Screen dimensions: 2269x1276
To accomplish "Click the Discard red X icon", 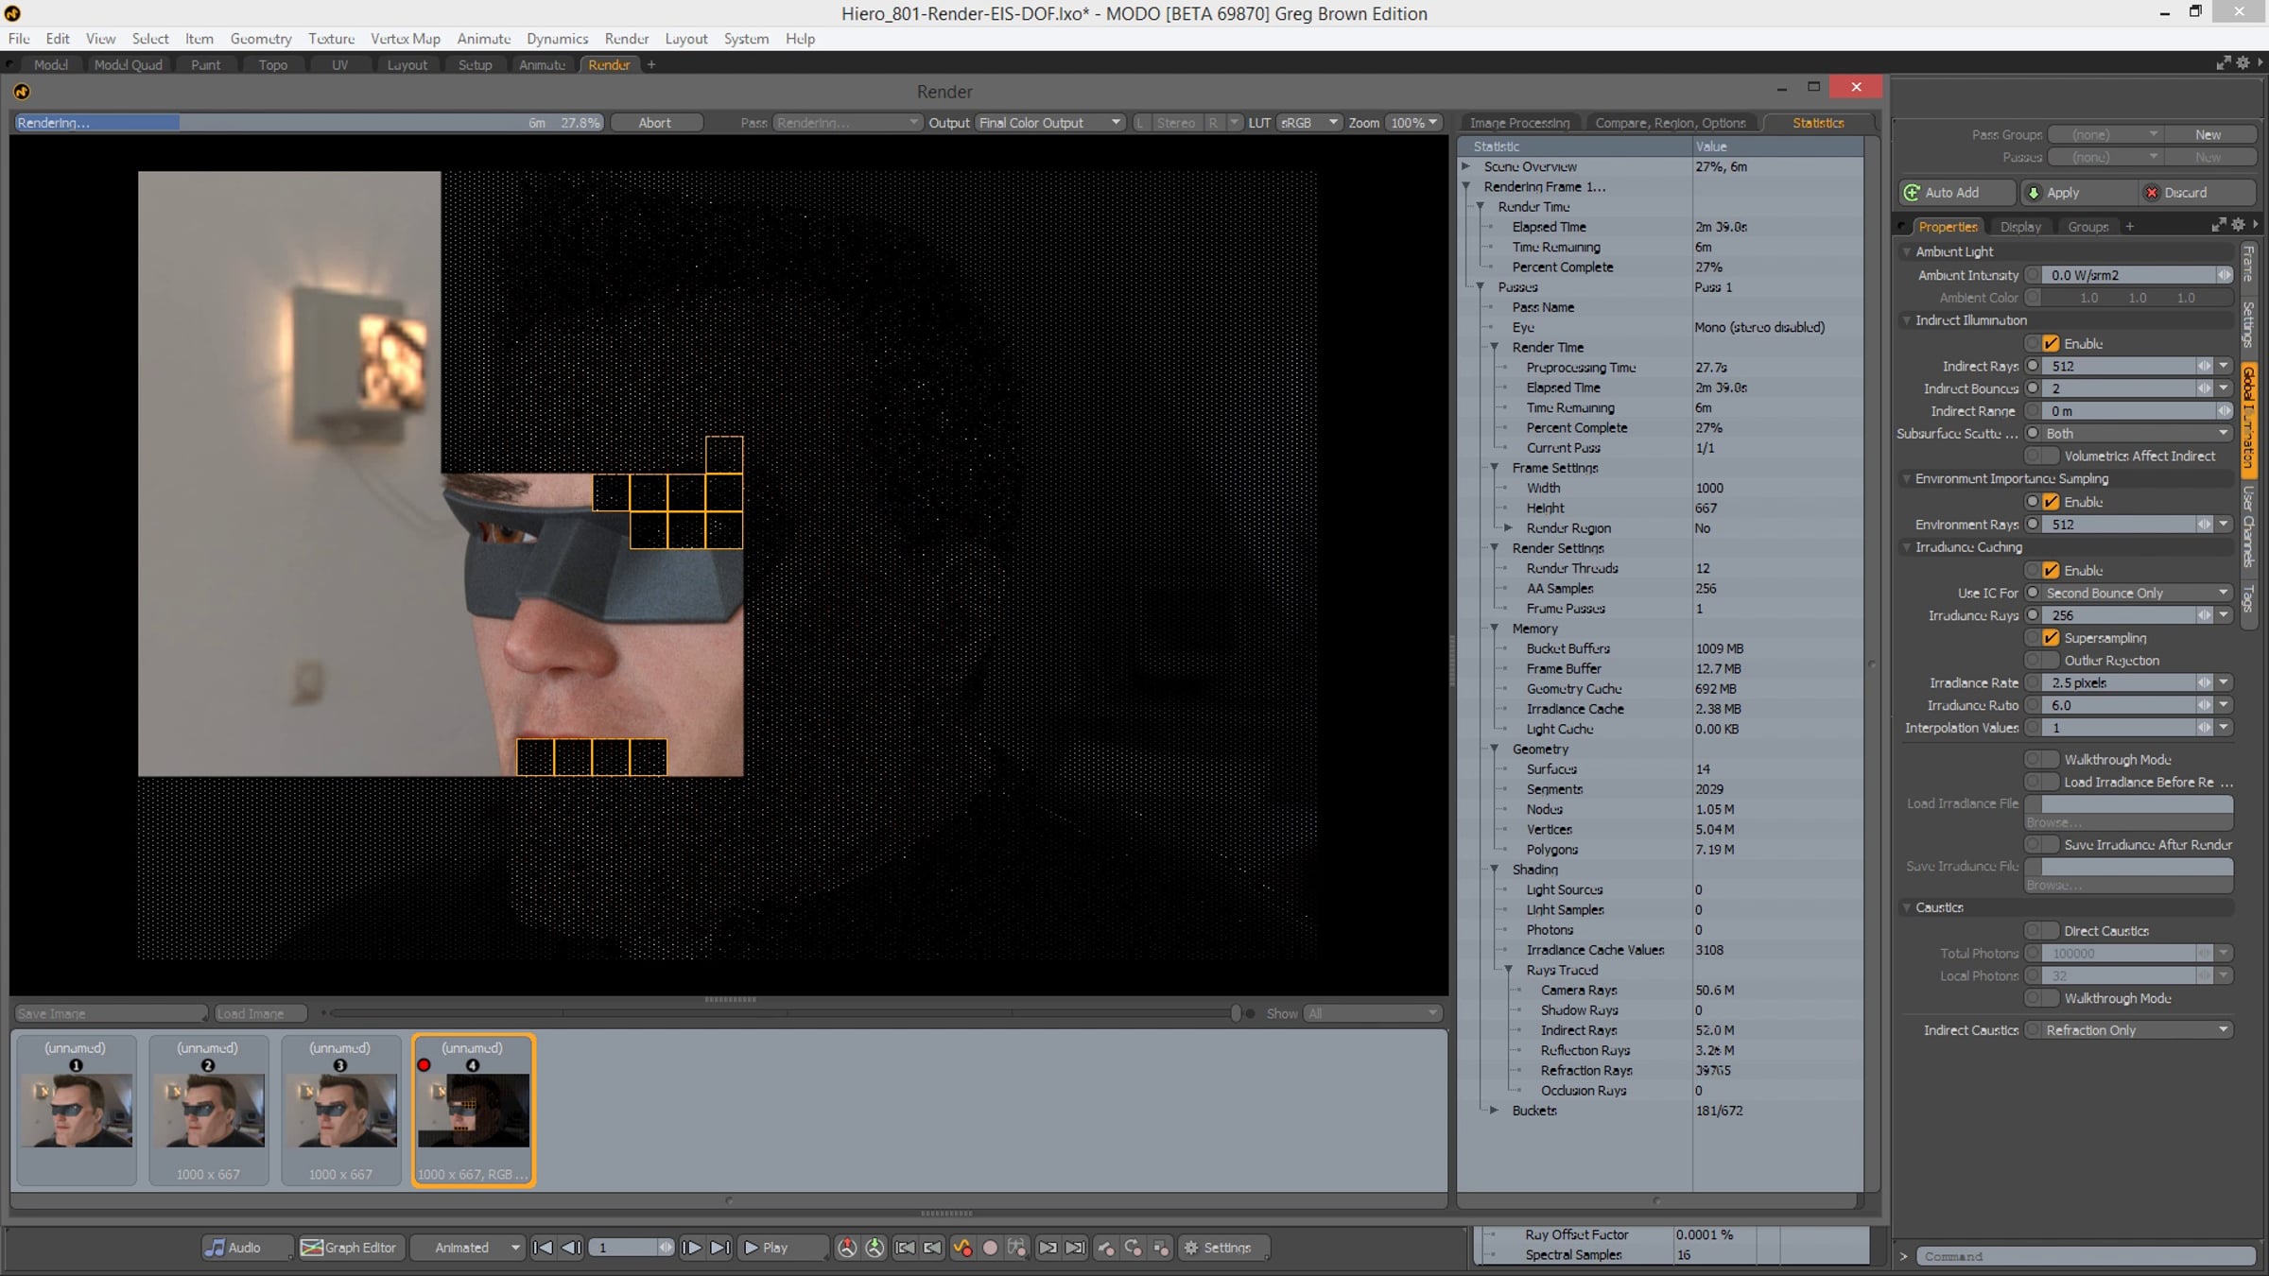I will (x=2152, y=193).
